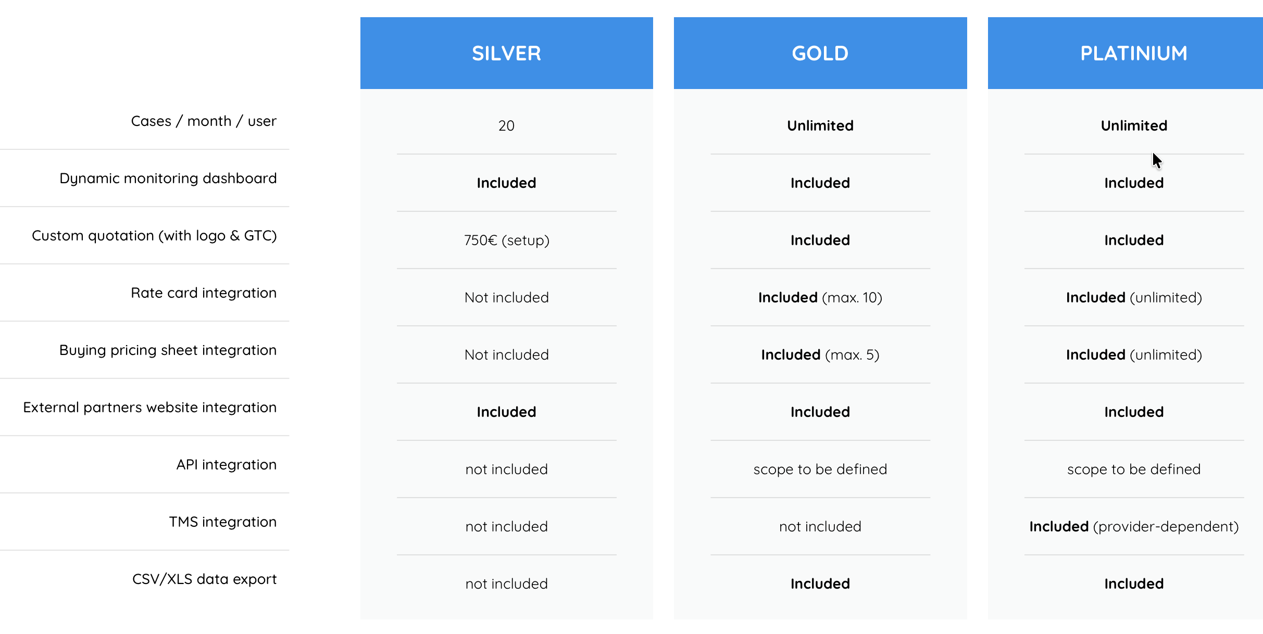Click Gold's Included (max. 10) cell
The height and width of the screenshot is (634, 1263).
click(820, 298)
